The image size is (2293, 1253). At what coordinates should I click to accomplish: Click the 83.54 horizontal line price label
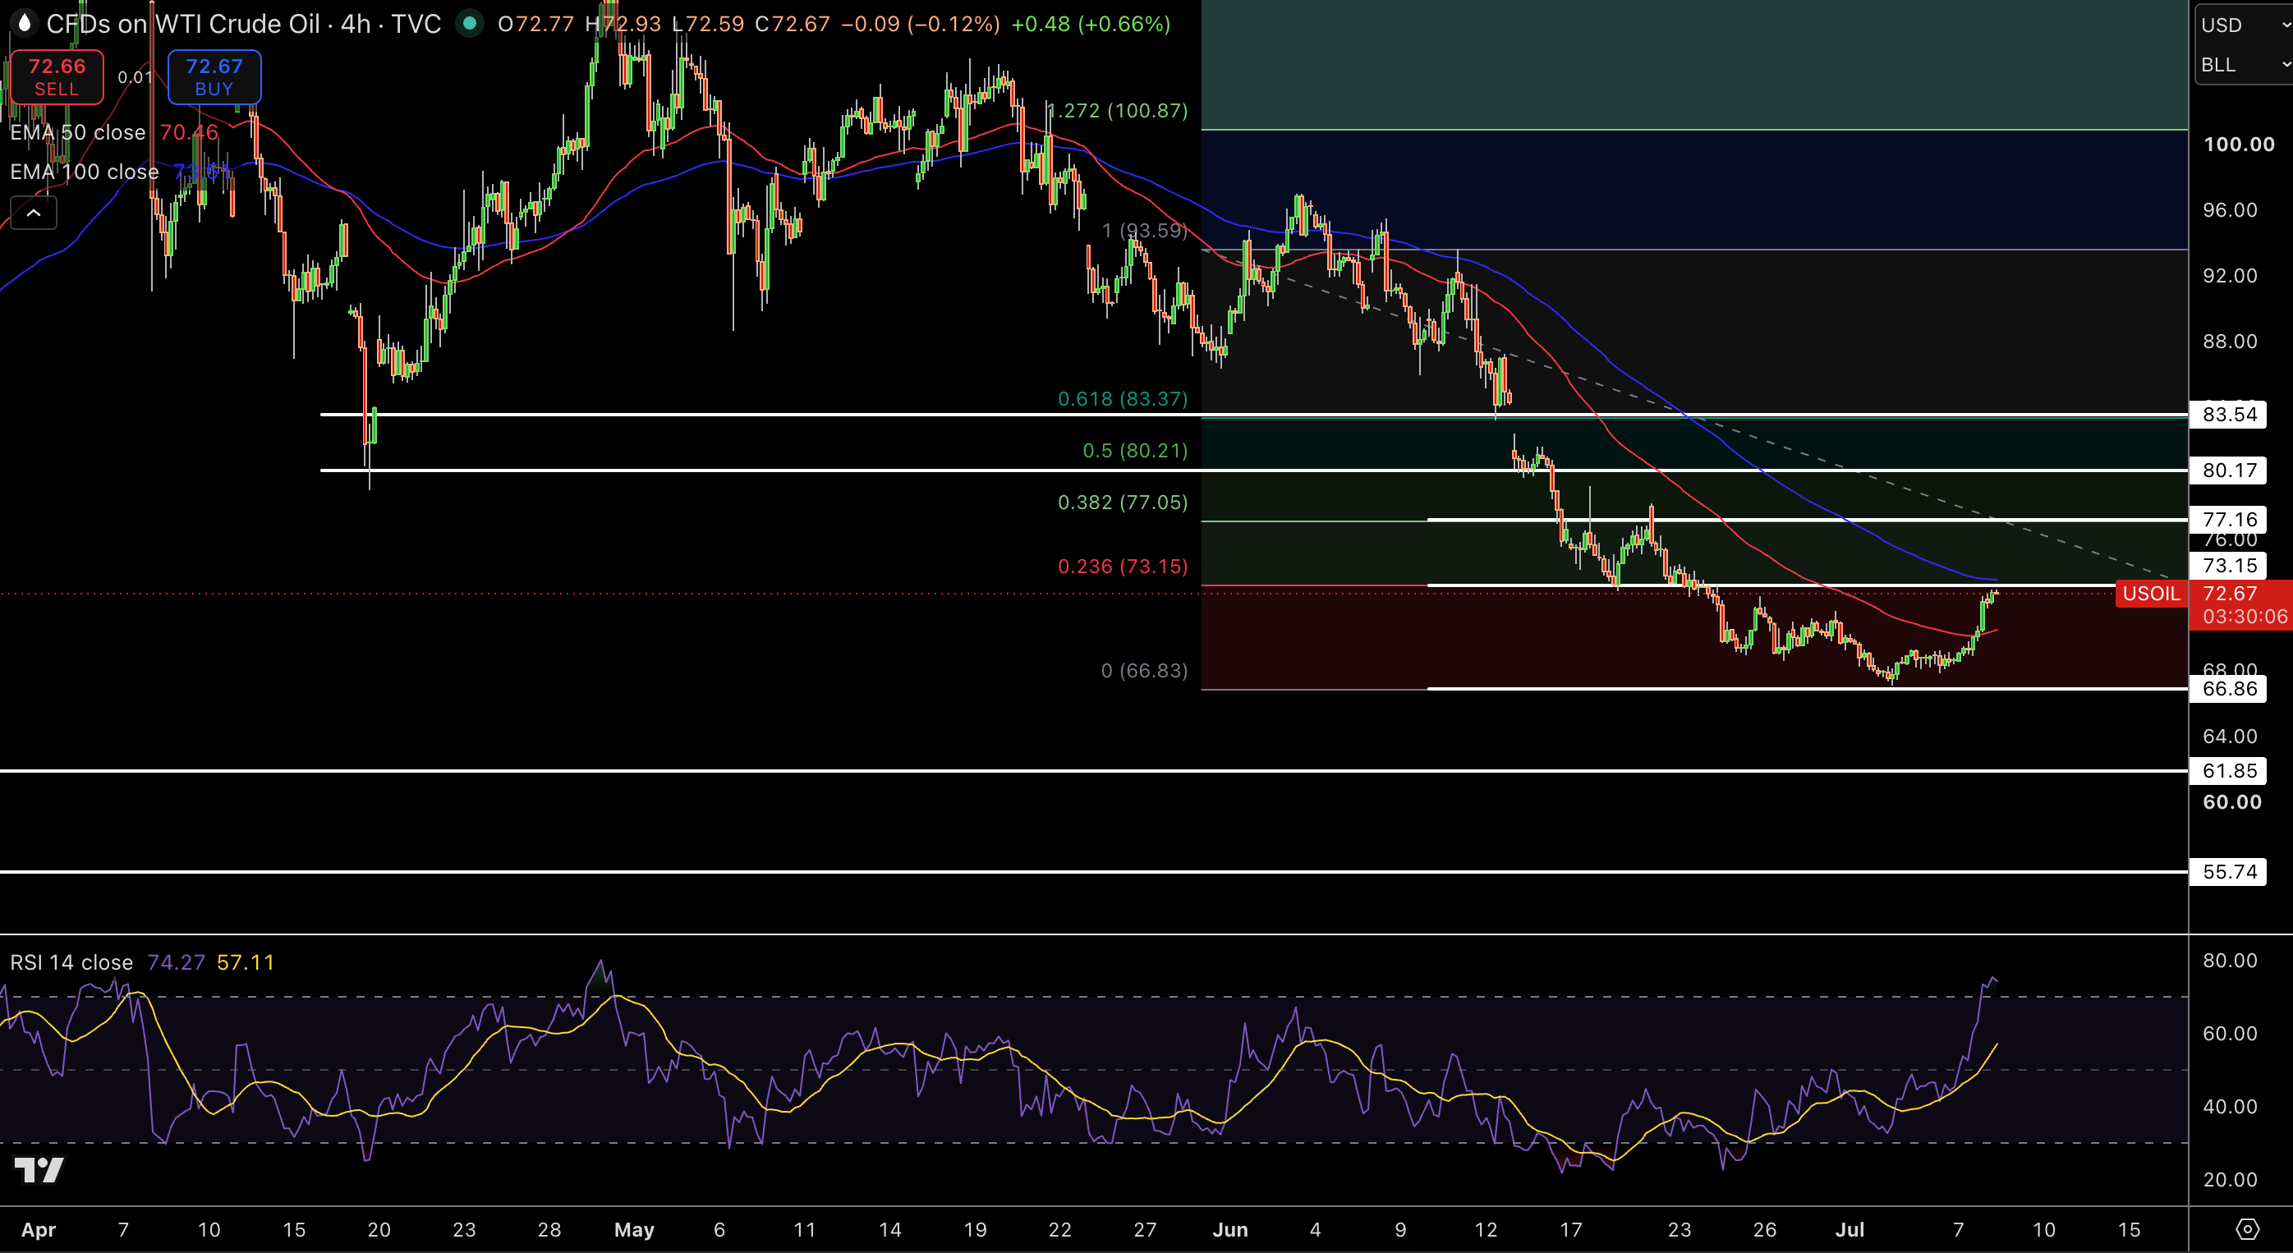tap(2229, 415)
